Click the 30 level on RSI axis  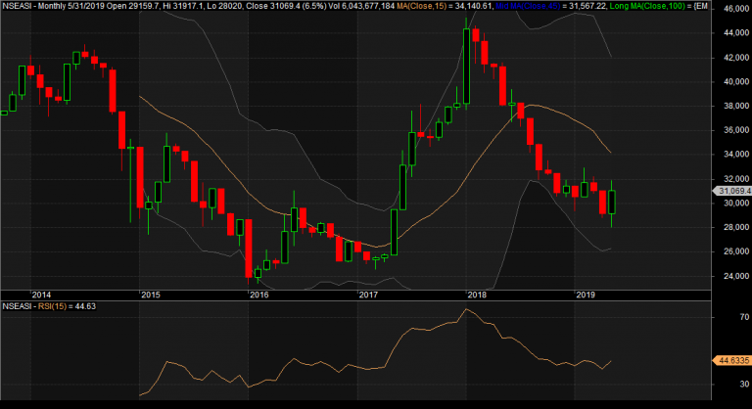[744, 384]
